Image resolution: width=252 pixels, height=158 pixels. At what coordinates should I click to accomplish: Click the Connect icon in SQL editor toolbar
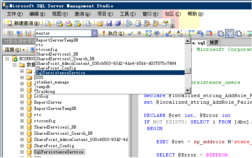pos(10,33)
